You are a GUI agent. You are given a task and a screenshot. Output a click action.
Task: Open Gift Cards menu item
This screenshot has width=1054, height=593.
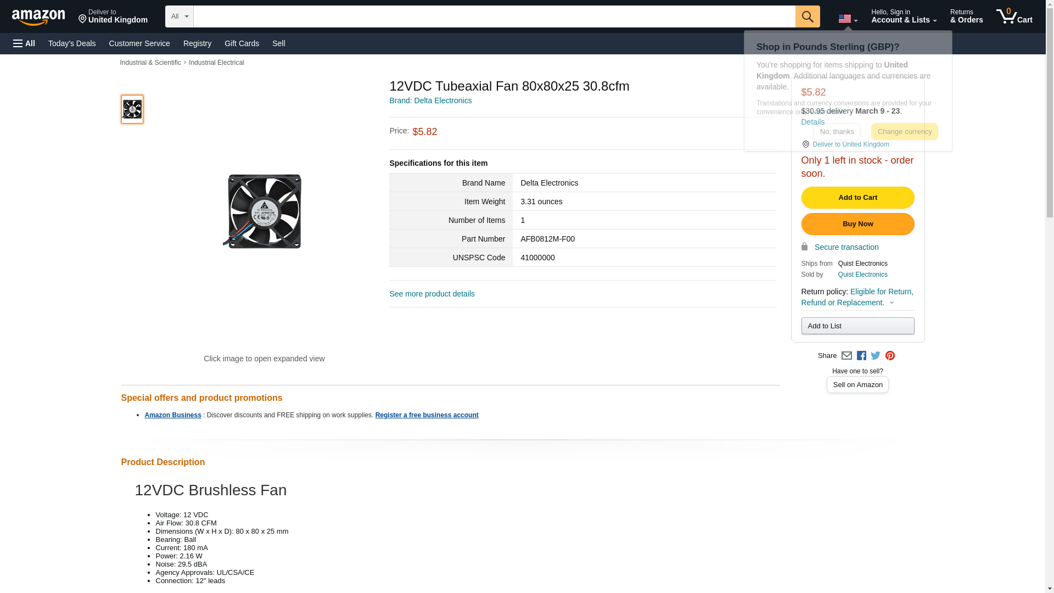click(x=242, y=43)
